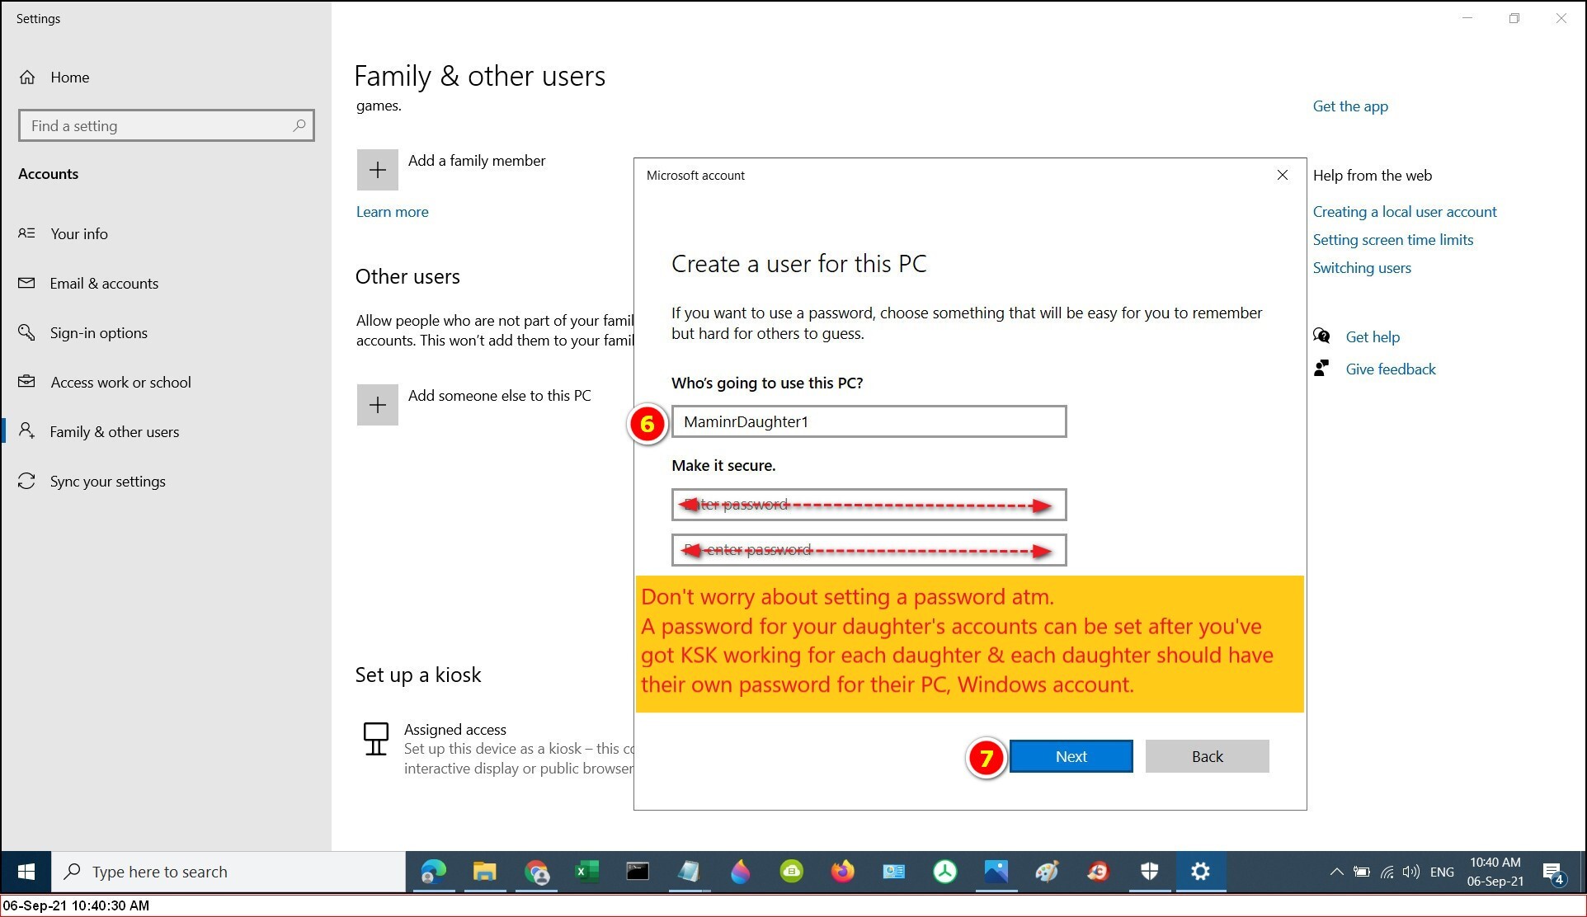Open the notification center icon
This screenshot has width=1587, height=917.
[1552, 872]
